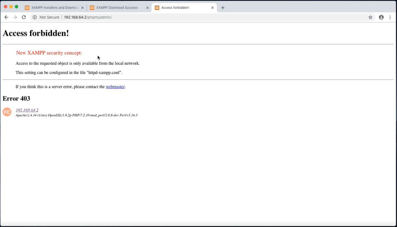Click the Error 403 heading

[16, 98]
